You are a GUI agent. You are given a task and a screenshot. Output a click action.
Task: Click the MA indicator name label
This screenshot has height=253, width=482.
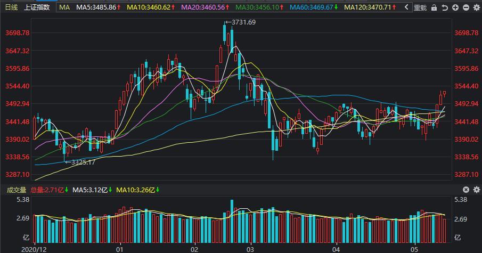[x=64, y=7]
